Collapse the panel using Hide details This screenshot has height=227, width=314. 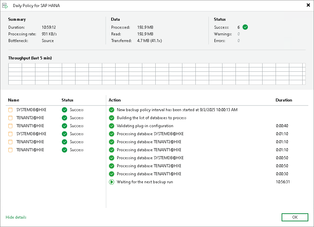point(16,217)
